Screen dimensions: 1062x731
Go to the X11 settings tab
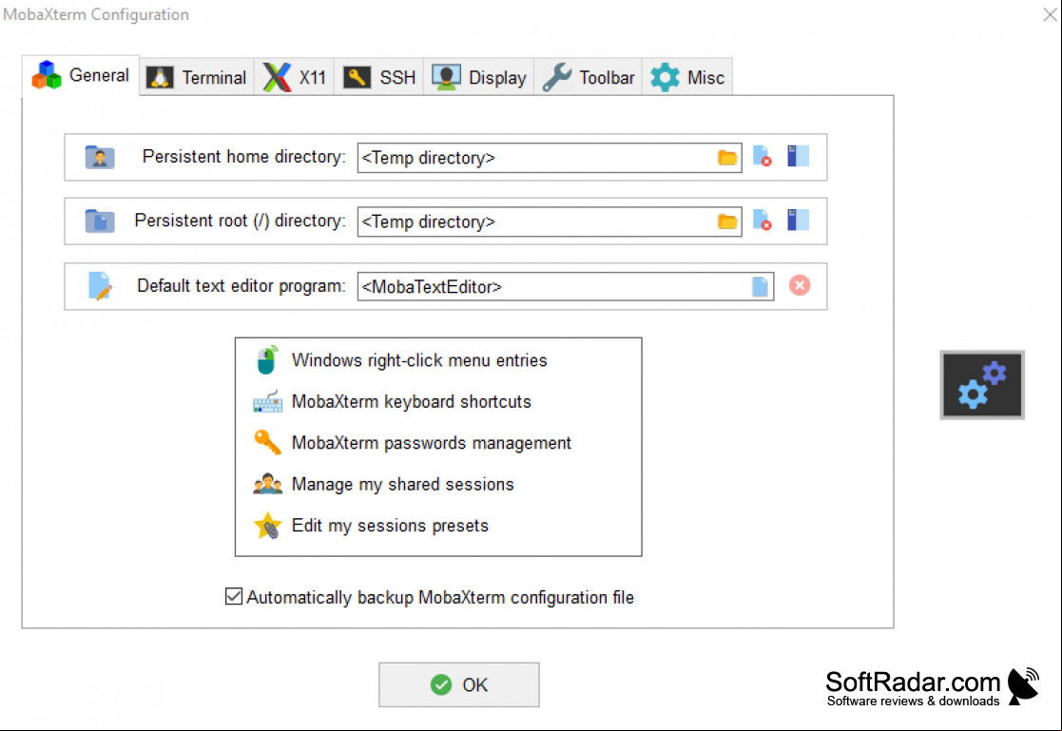pyautogui.click(x=294, y=77)
